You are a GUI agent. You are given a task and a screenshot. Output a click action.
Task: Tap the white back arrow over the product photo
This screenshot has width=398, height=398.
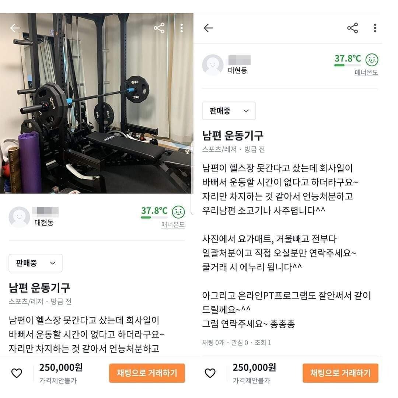(15, 28)
